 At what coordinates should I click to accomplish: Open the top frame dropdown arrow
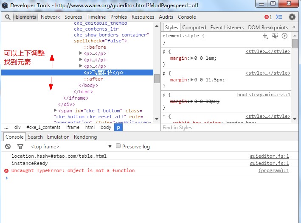pos(110,147)
